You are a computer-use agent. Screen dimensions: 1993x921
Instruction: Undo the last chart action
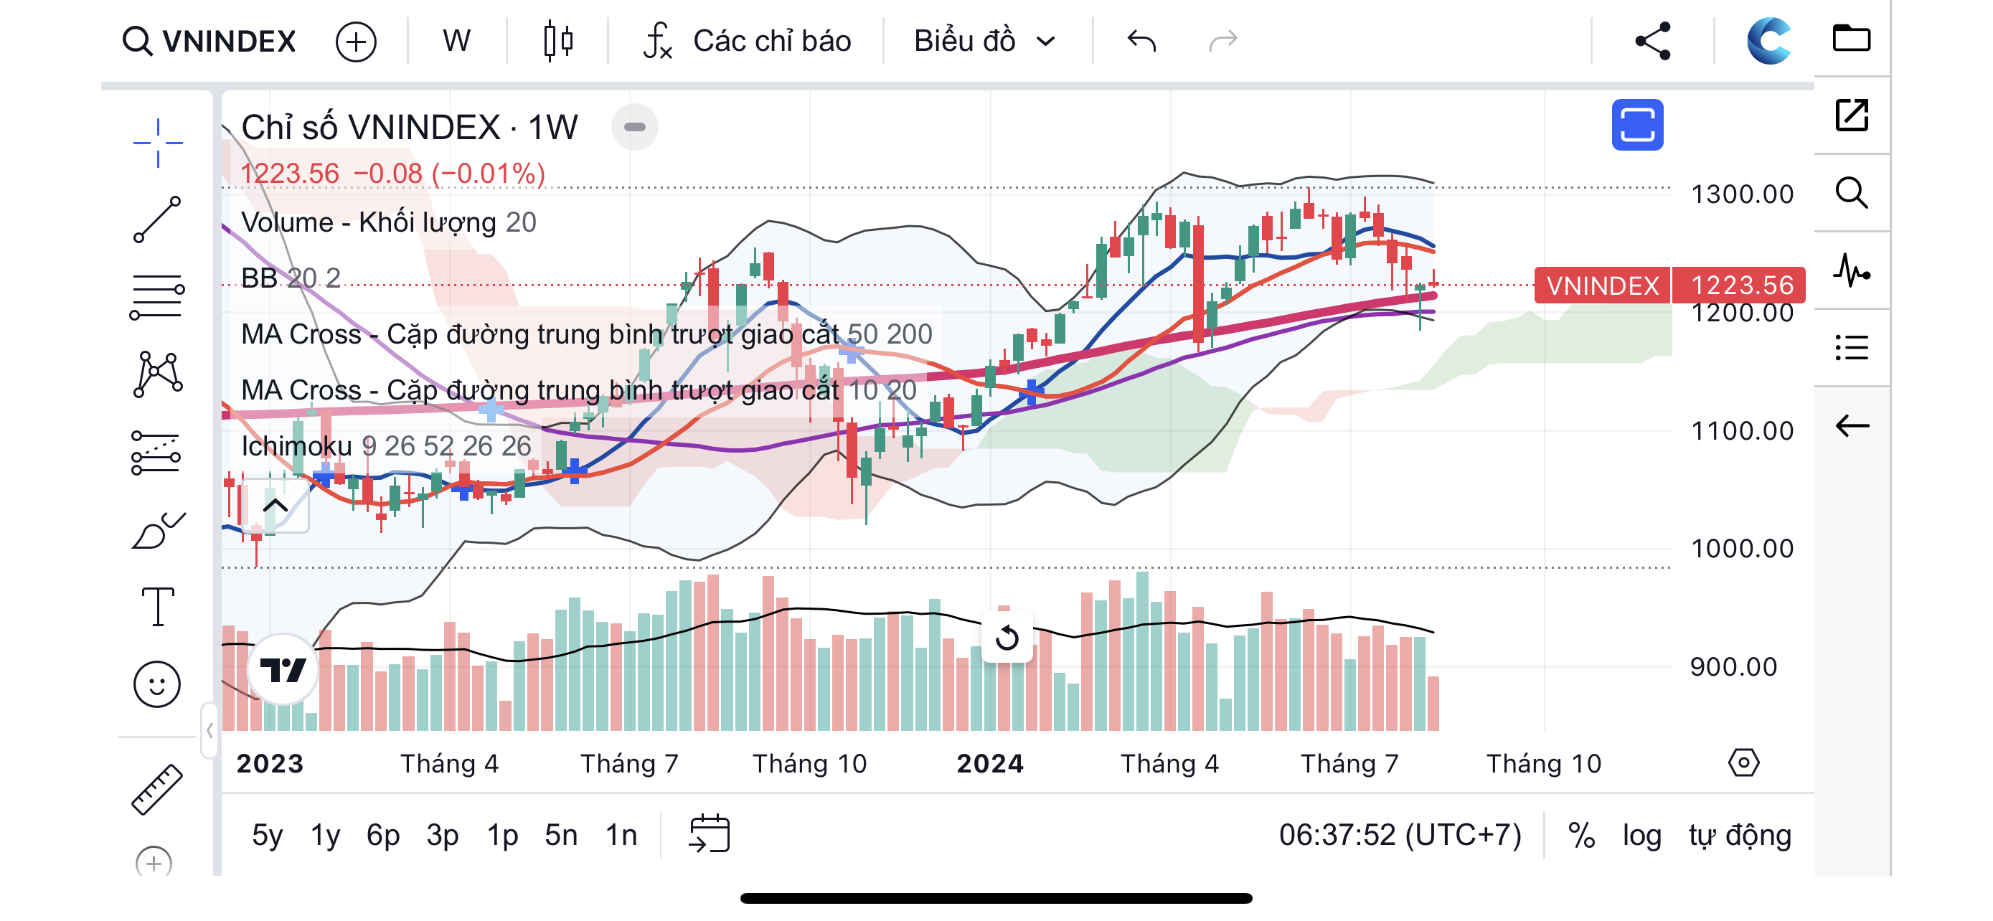click(x=1141, y=40)
